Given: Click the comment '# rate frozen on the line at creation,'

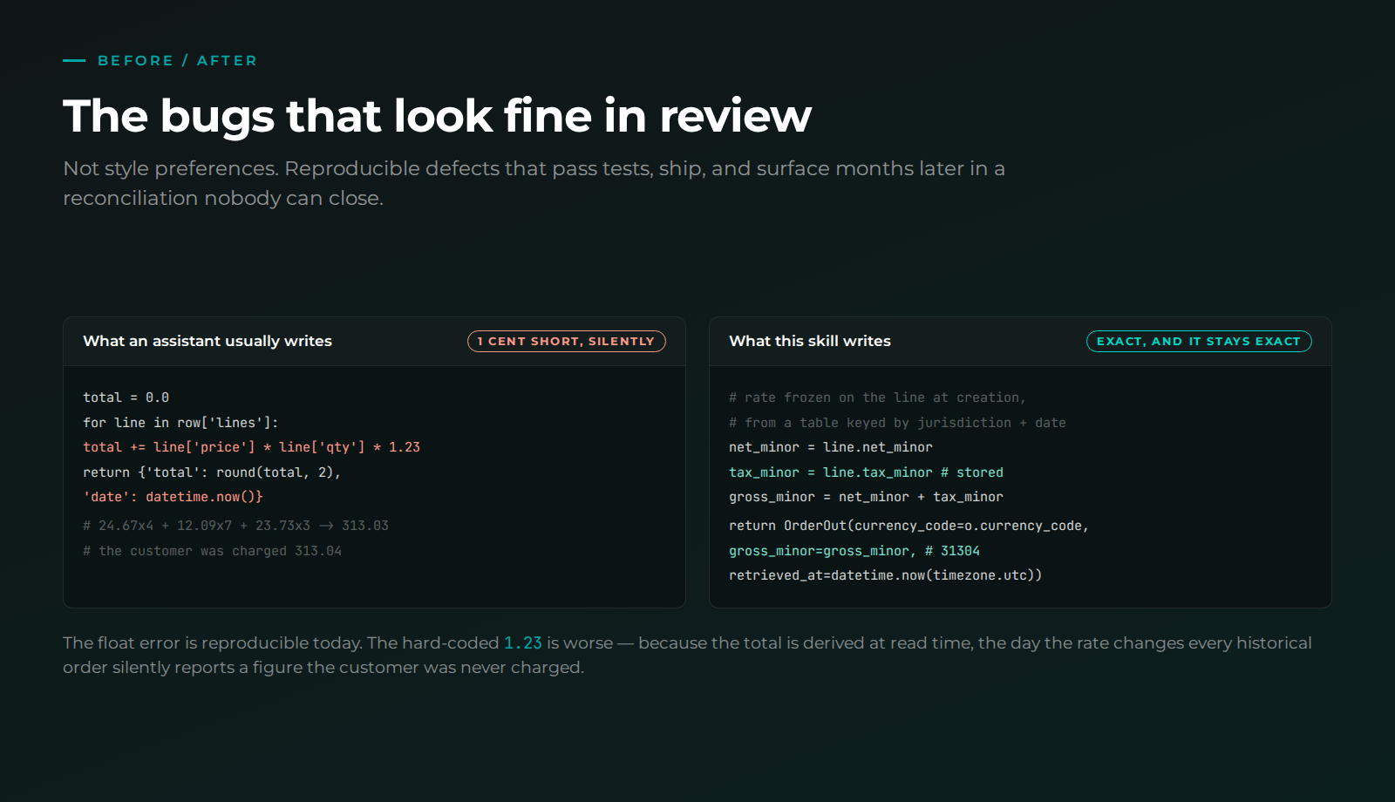Looking at the screenshot, I should [877, 398].
